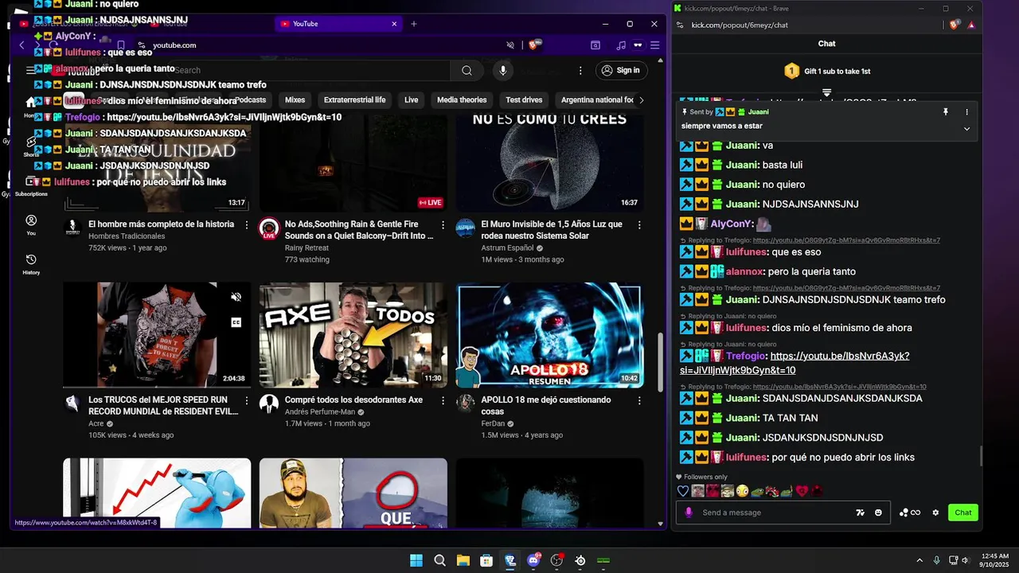Click Compré todos los desodorantes Axe title
This screenshot has width=1019, height=573.
coord(353,400)
